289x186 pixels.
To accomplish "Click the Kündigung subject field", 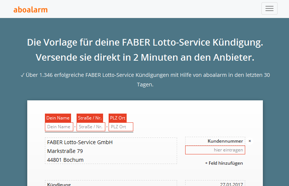I will [111, 183].
